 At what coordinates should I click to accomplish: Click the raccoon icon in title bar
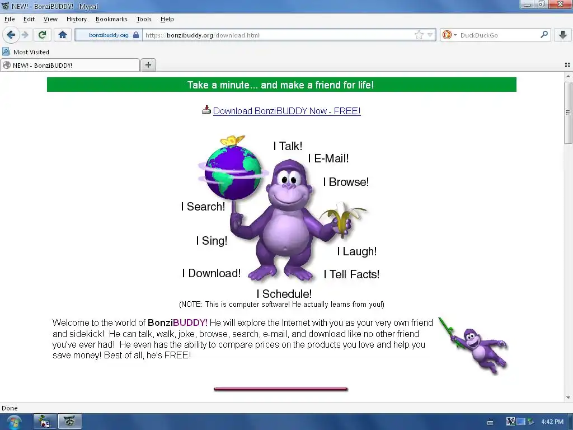pyautogui.click(x=5, y=6)
